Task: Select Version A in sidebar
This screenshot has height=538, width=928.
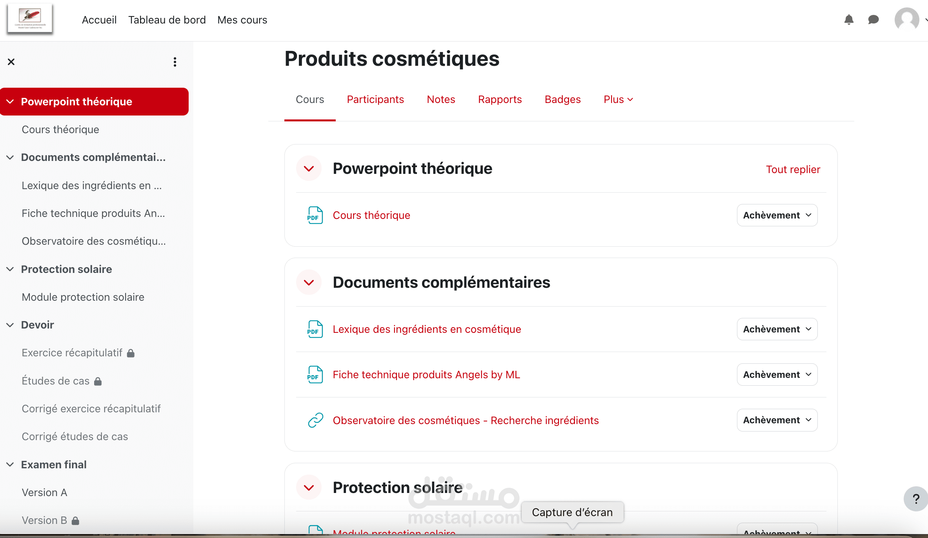Action: (x=44, y=493)
